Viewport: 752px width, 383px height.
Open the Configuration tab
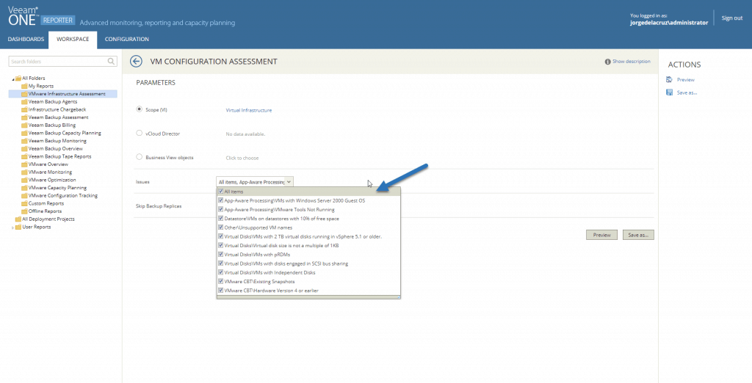pos(126,40)
